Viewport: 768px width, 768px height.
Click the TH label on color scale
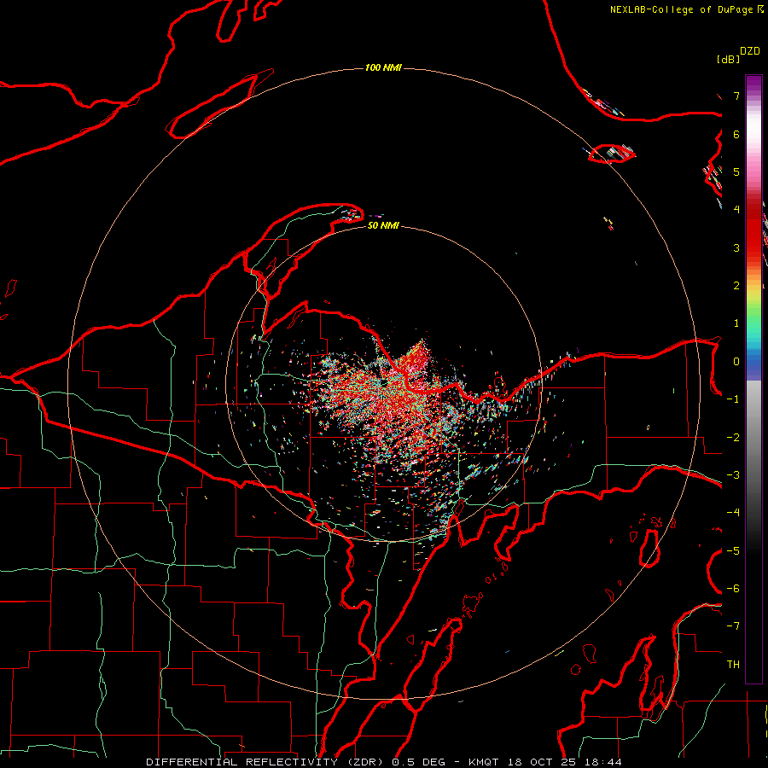coord(733,665)
